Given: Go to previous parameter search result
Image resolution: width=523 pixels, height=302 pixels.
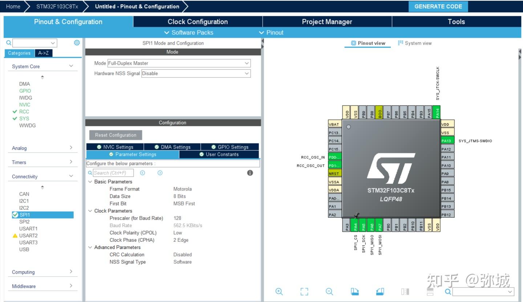Looking at the screenshot, I should click(x=142, y=173).
